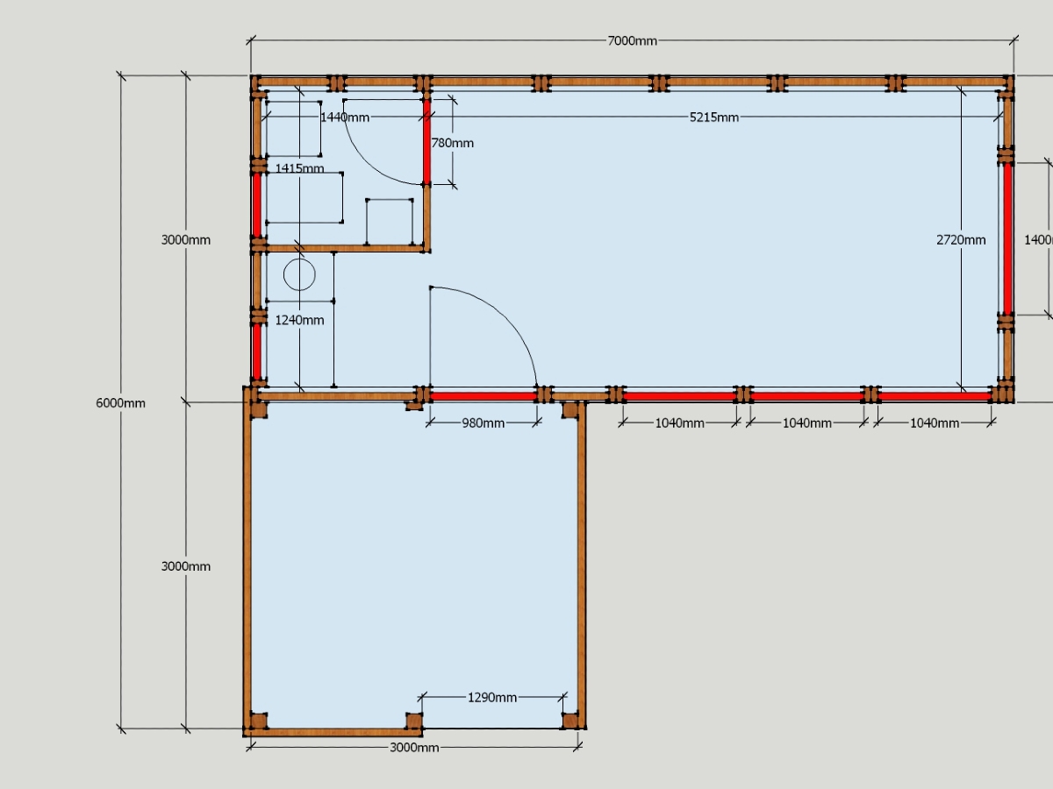The width and height of the screenshot is (1053, 789).
Task: Select the red window segment beside 1400mm
Action: point(1007,238)
